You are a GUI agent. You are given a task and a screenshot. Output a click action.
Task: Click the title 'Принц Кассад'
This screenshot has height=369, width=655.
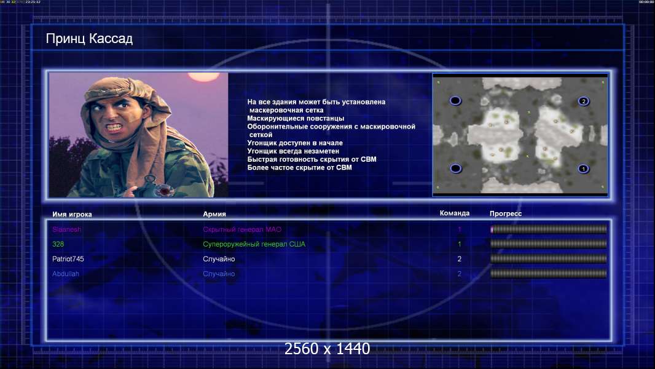(x=89, y=39)
